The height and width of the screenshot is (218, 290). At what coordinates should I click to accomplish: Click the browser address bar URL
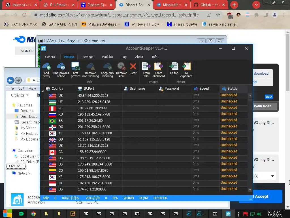coord(119,15)
